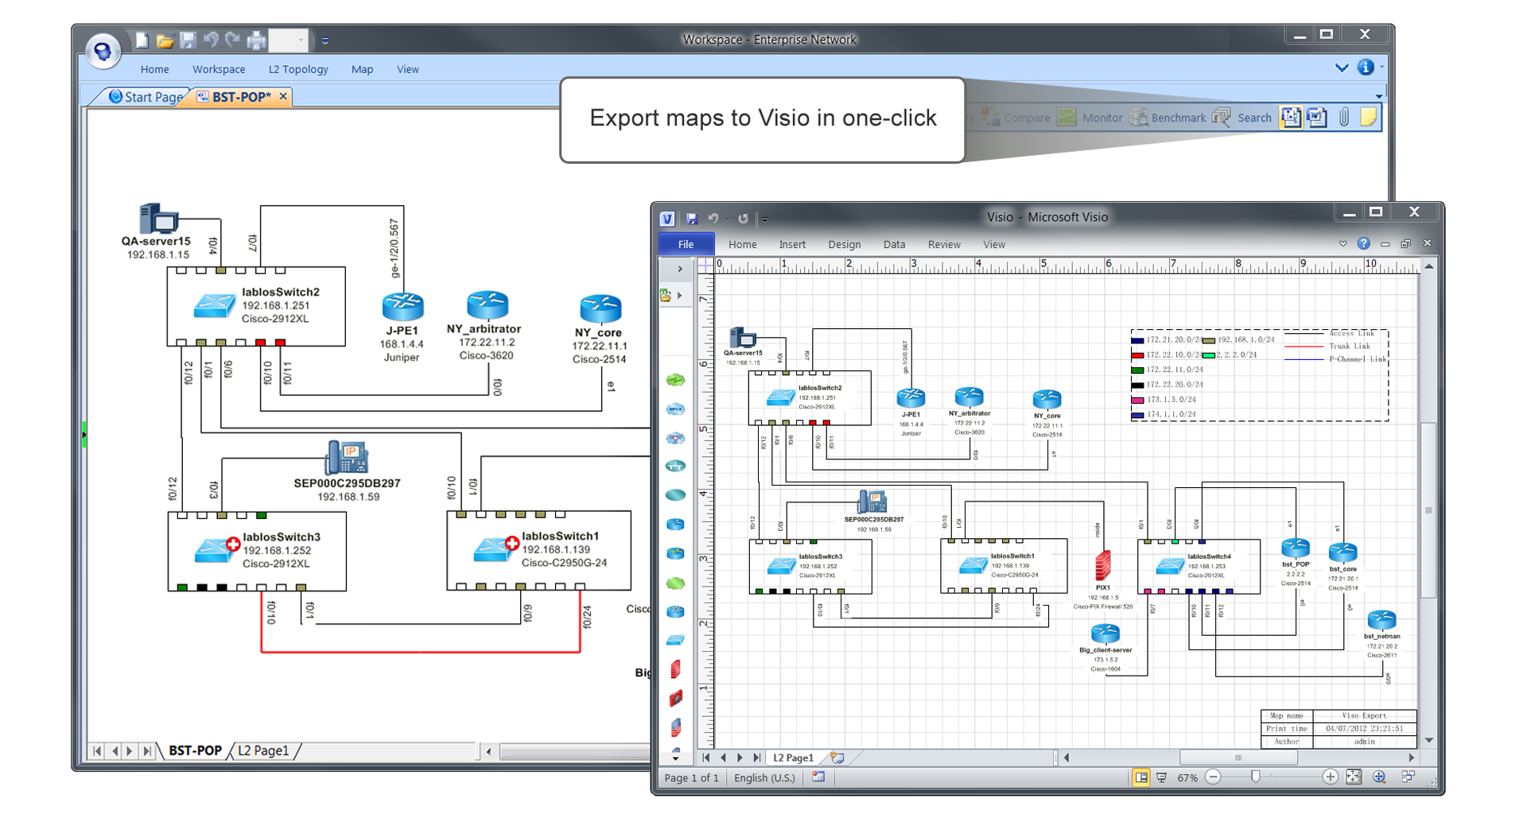Image resolution: width=1527 pixels, height=825 pixels.
Task: Open Home menu in Workspace window
Action: (x=154, y=69)
